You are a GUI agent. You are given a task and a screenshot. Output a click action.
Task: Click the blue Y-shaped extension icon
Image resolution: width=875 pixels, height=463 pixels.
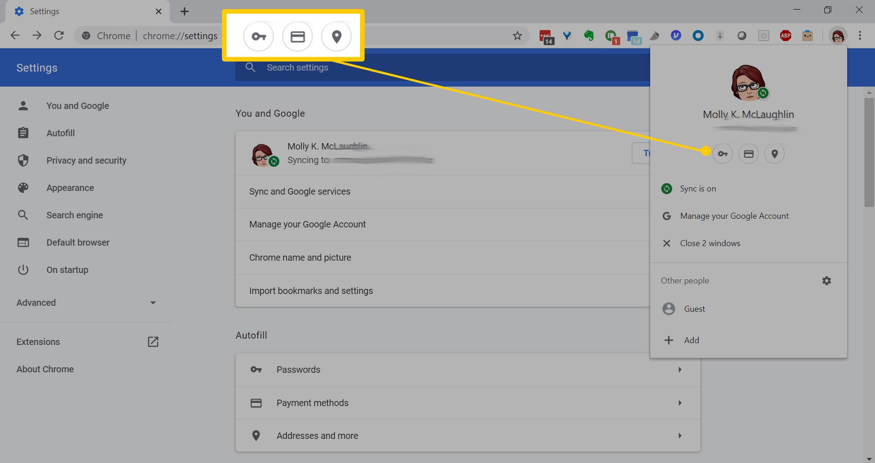pos(567,36)
